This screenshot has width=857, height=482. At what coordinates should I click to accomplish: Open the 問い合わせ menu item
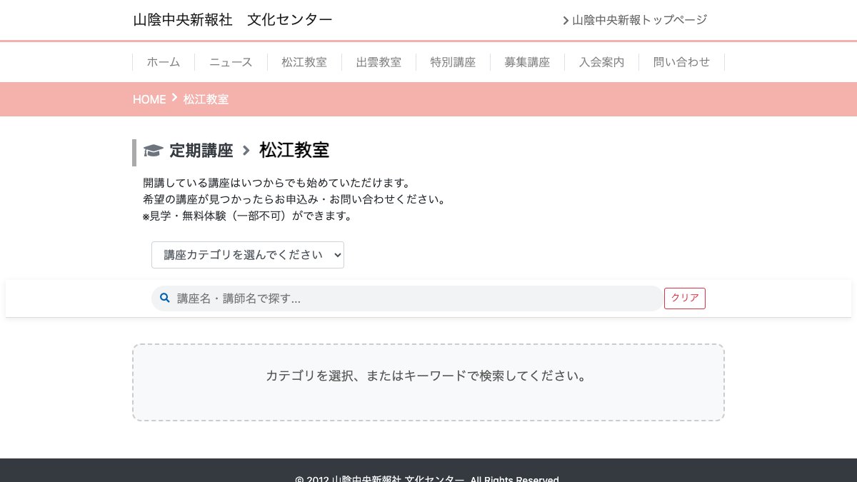(x=681, y=62)
